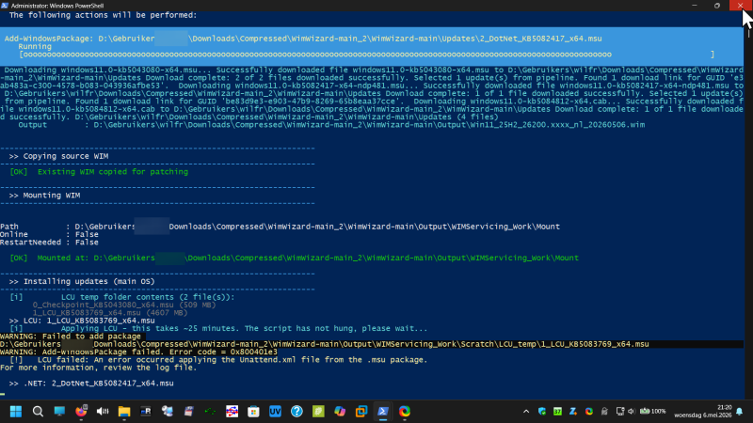The height and width of the screenshot is (423, 753).
Task: Click the gray crossed-out bag tray icon
Action: click(x=604, y=412)
